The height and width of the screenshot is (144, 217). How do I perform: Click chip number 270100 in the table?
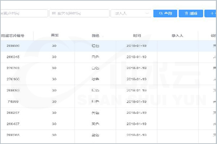pyautogui.click(x=13, y=79)
